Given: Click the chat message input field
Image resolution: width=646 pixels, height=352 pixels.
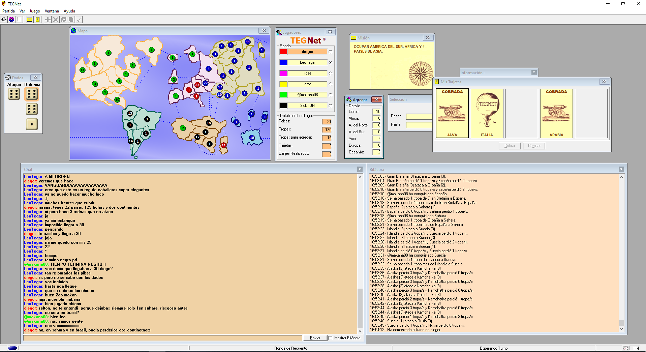Looking at the screenshot, I should (162, 338).
